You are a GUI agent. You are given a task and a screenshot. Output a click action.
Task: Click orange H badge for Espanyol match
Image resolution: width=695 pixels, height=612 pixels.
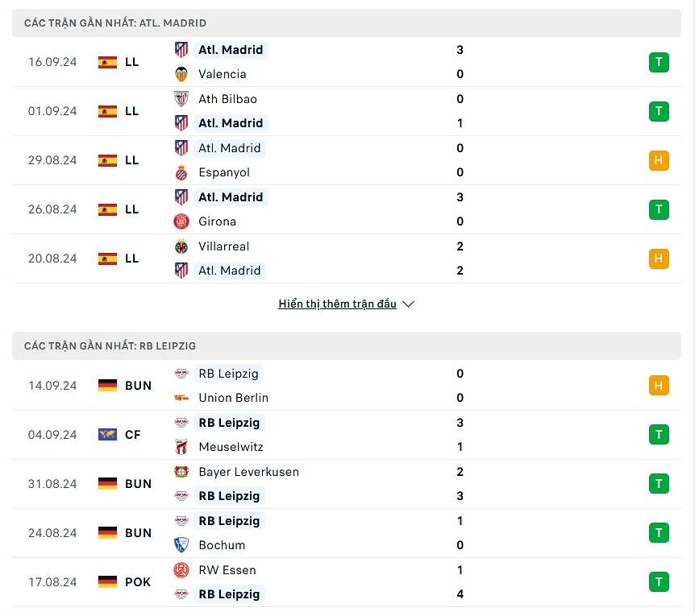(x=659, y=160)
